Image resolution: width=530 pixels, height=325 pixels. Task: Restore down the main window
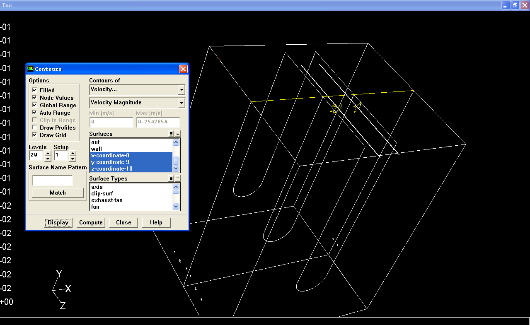click(515, 5)
